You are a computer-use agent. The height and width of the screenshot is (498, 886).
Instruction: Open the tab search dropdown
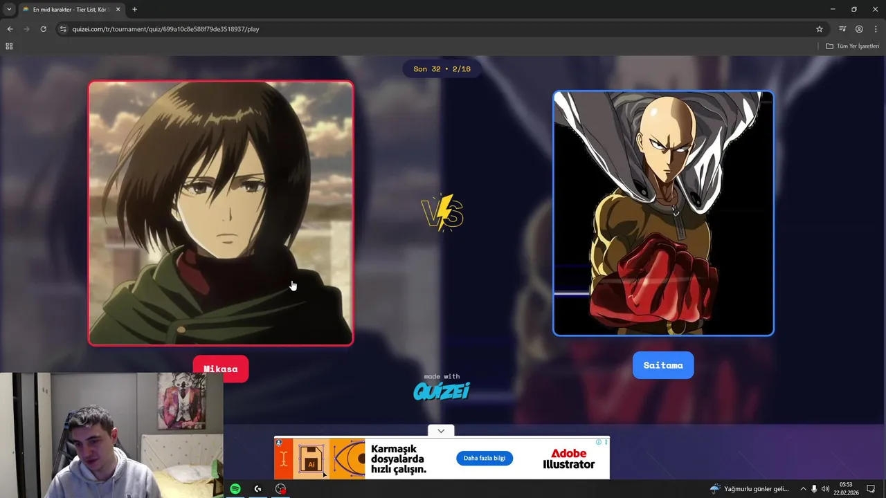[8, 10]
